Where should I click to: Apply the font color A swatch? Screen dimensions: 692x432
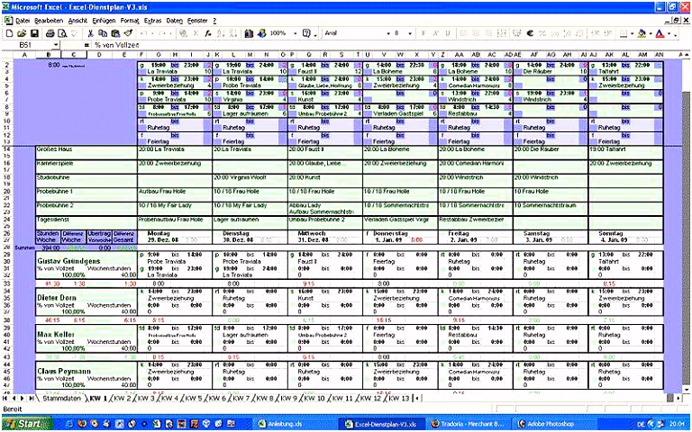coord(660,33)
